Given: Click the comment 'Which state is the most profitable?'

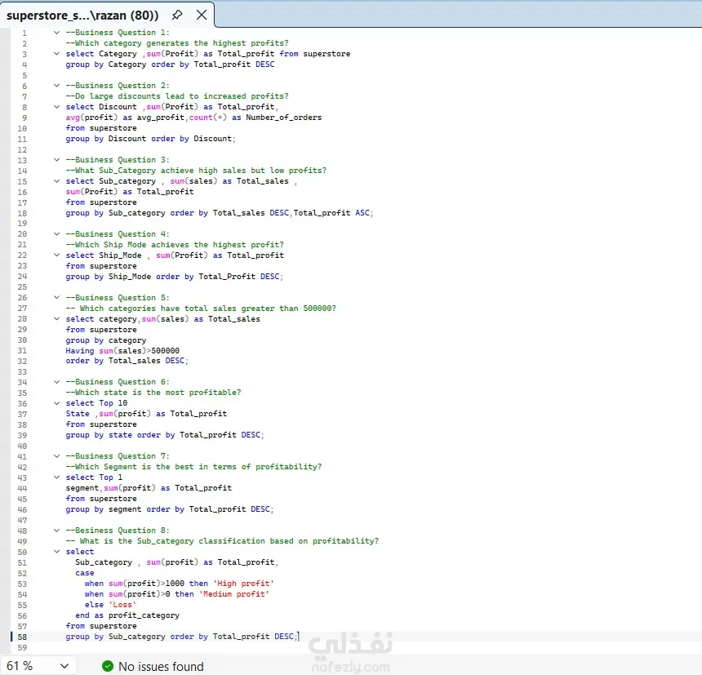Looking at the screenshot, I should pos(153,393).
